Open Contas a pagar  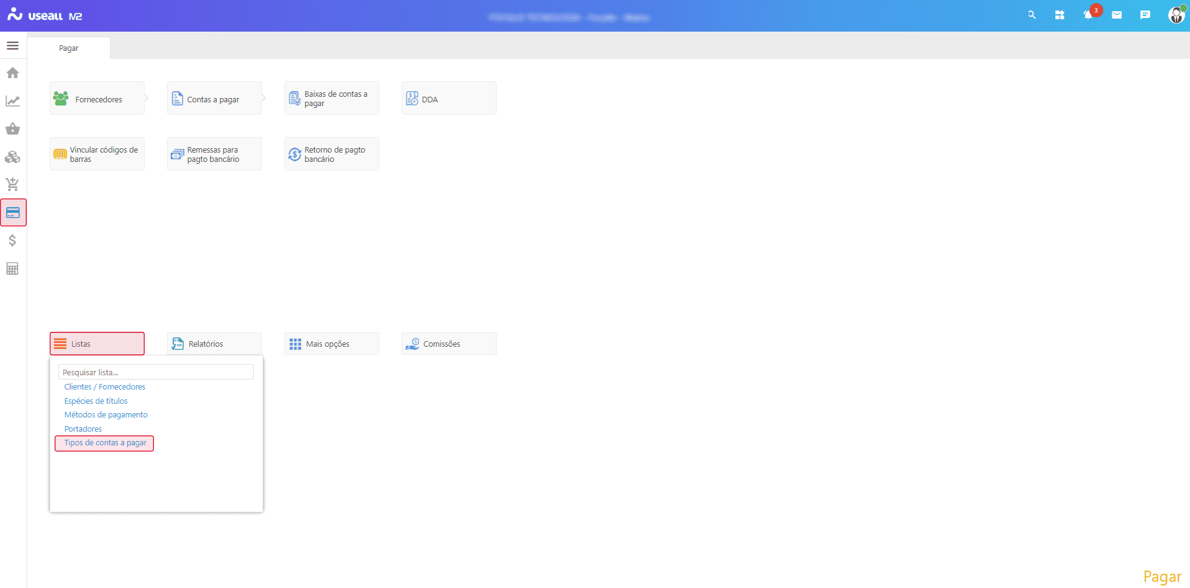pos(214,99)
